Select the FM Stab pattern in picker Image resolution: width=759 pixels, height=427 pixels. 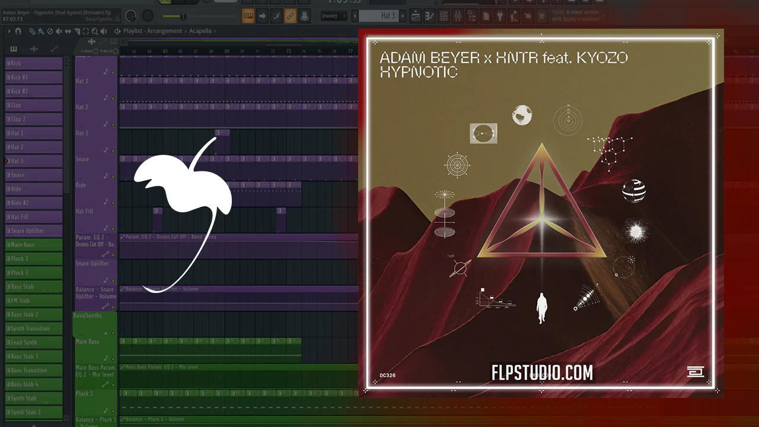click(x=34, y=300)
